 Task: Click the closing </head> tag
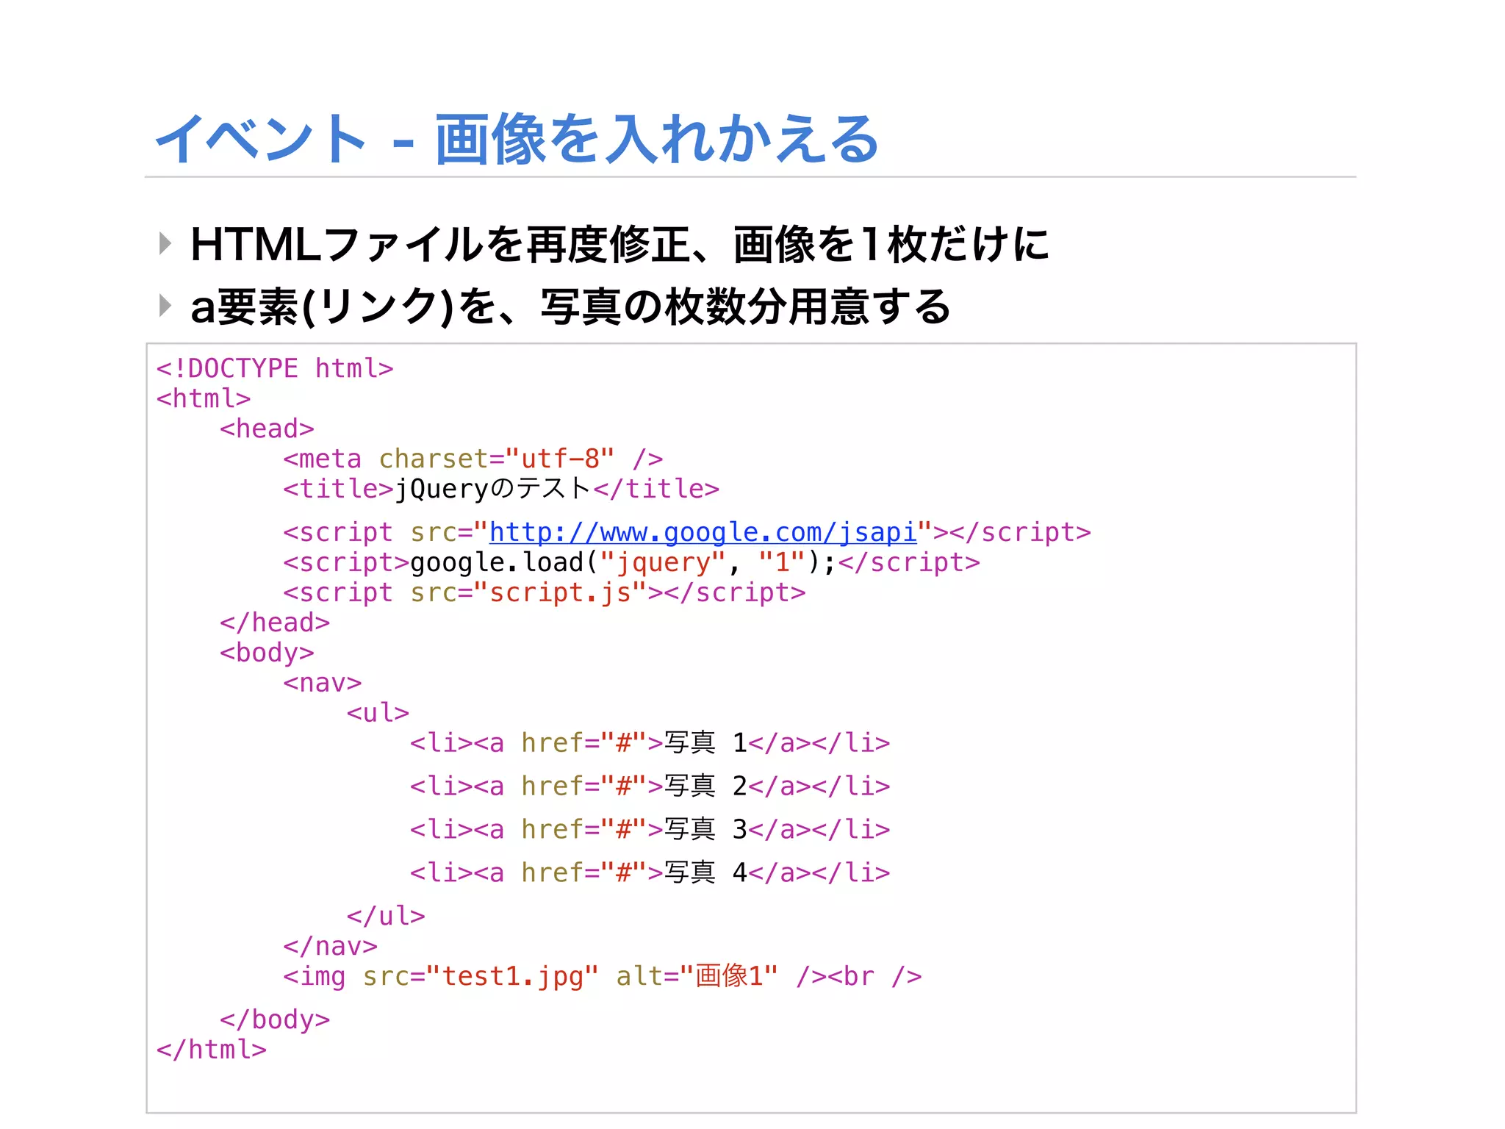pyautogui.click(x=275, y=623)
